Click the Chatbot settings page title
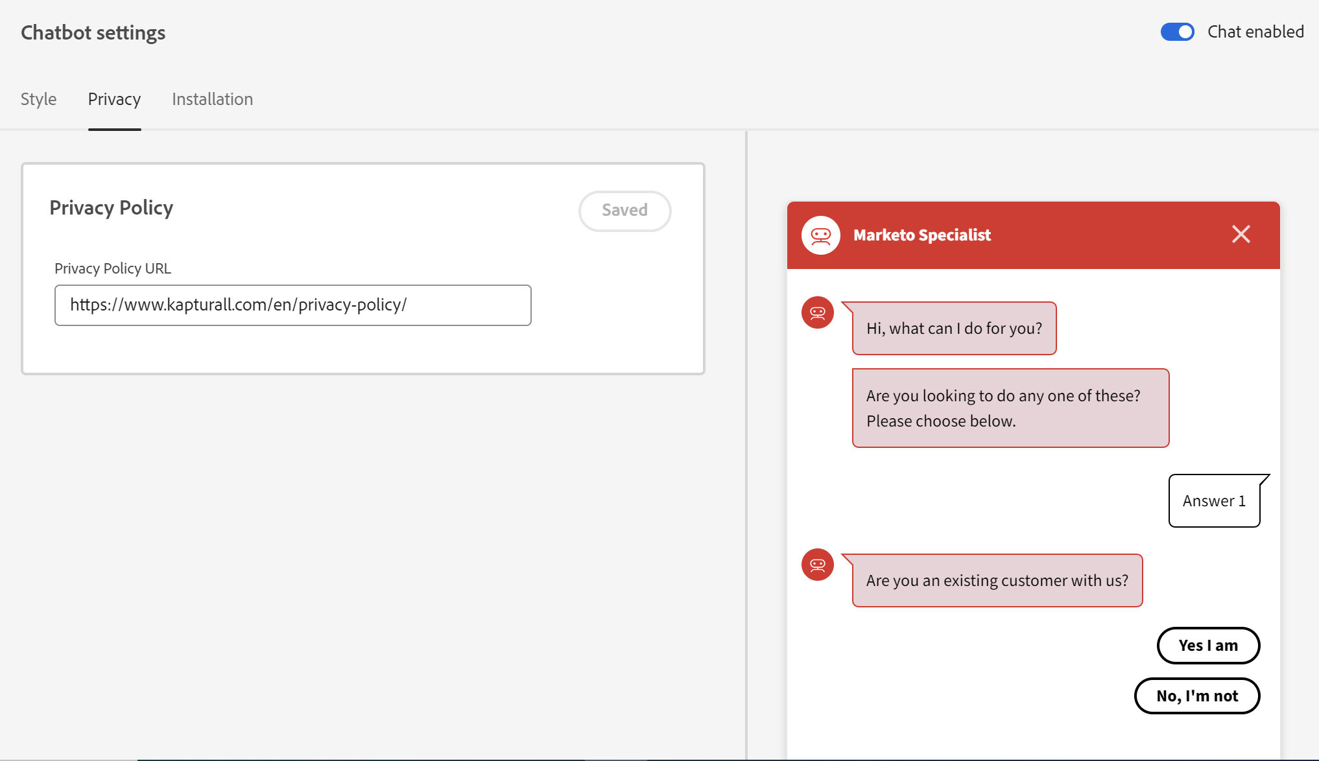Viewport: 1319px width, 761px height. (93, 32)
